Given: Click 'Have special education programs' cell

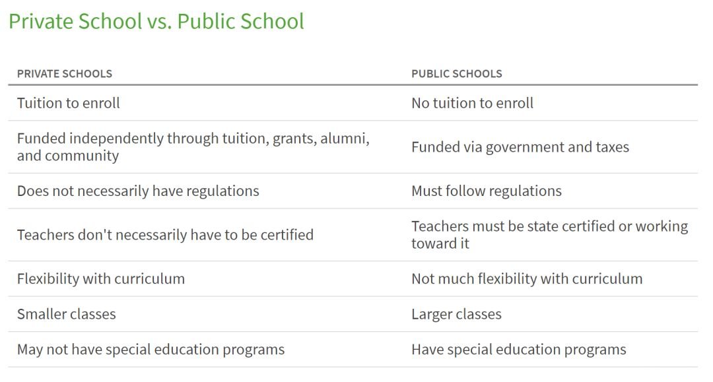Looking at the screenshot, I should (x=519, y=349).
